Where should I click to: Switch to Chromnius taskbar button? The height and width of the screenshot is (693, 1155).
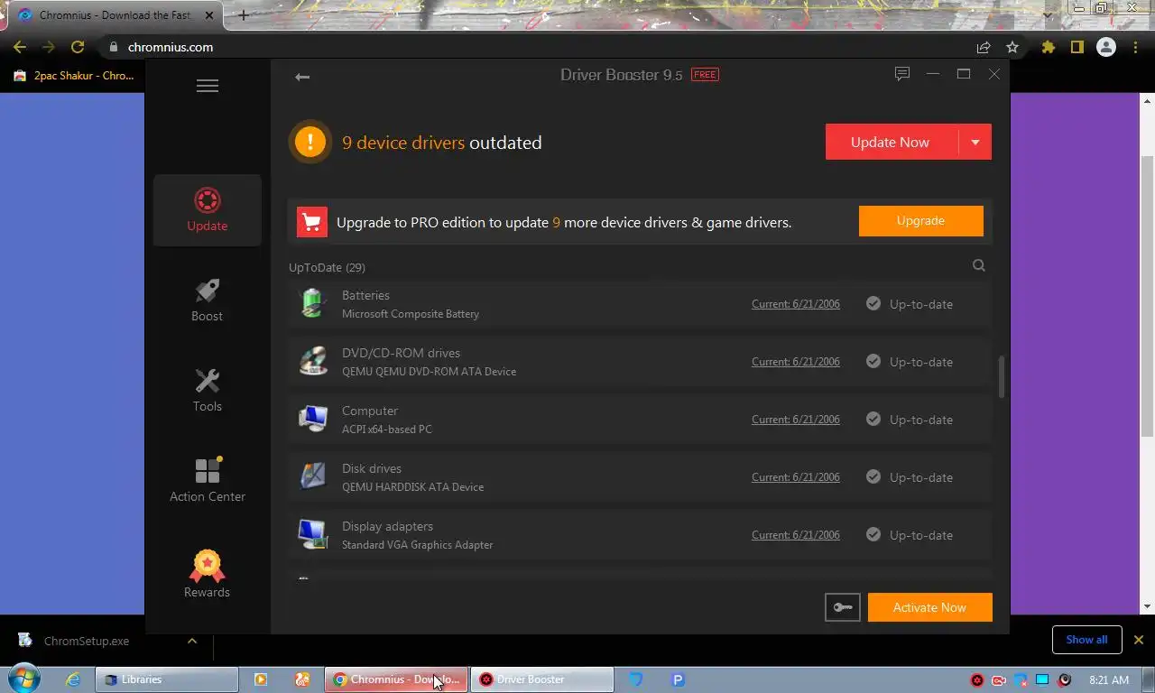pos(396,679)
